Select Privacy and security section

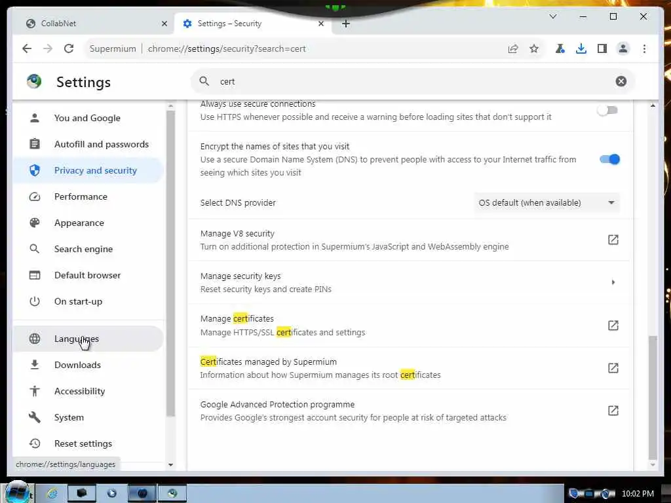[88, 170]
